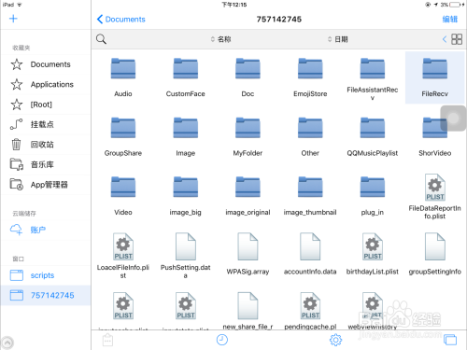Open birthdayList.plist file
This screenshot has width=467, height=350.
(x=373, y=254)
